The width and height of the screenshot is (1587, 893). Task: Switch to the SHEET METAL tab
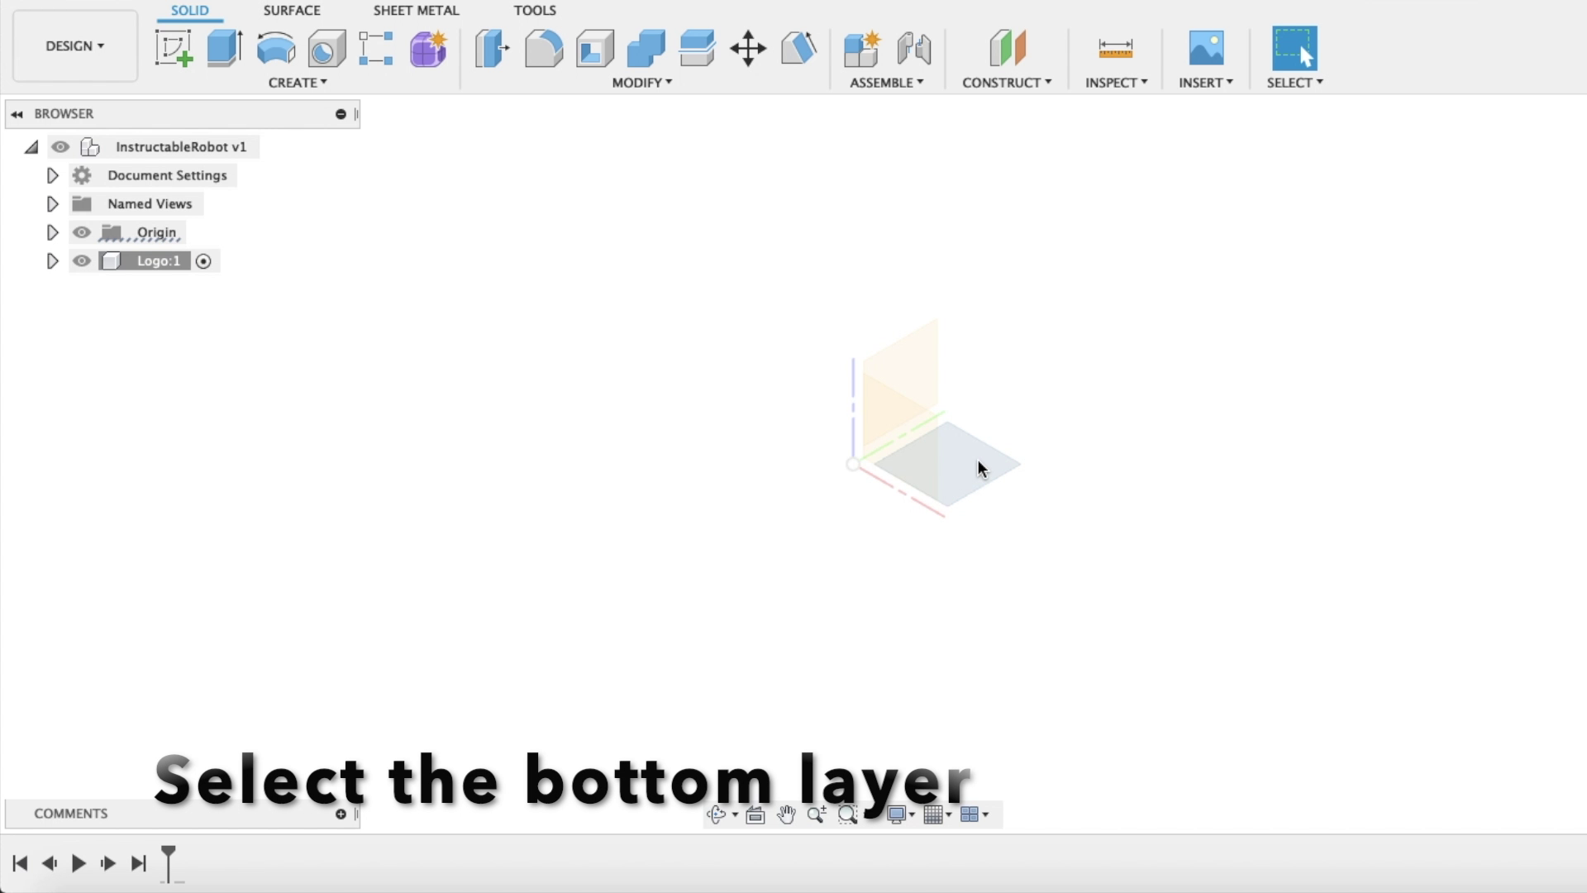point(416,11)
